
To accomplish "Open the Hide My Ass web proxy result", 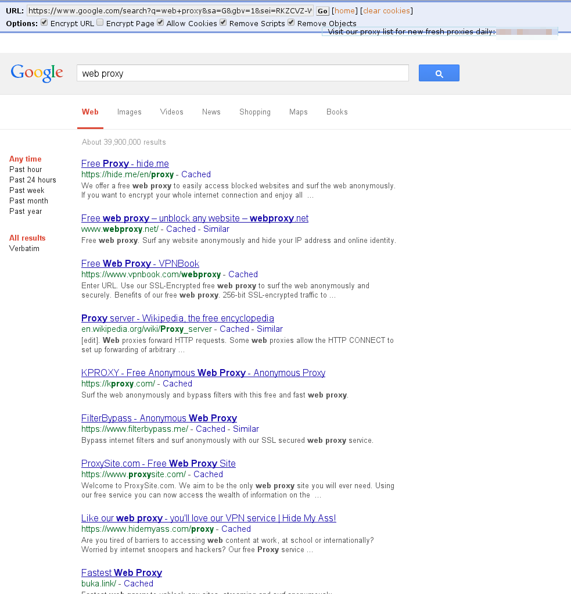I will point(209,518).
